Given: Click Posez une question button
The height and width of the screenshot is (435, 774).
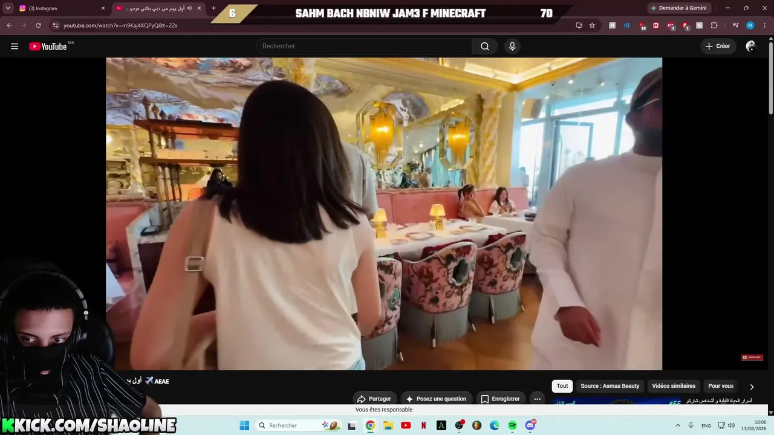Looking at the screenshot, I should pyautogui.click(x=437, y=399).
